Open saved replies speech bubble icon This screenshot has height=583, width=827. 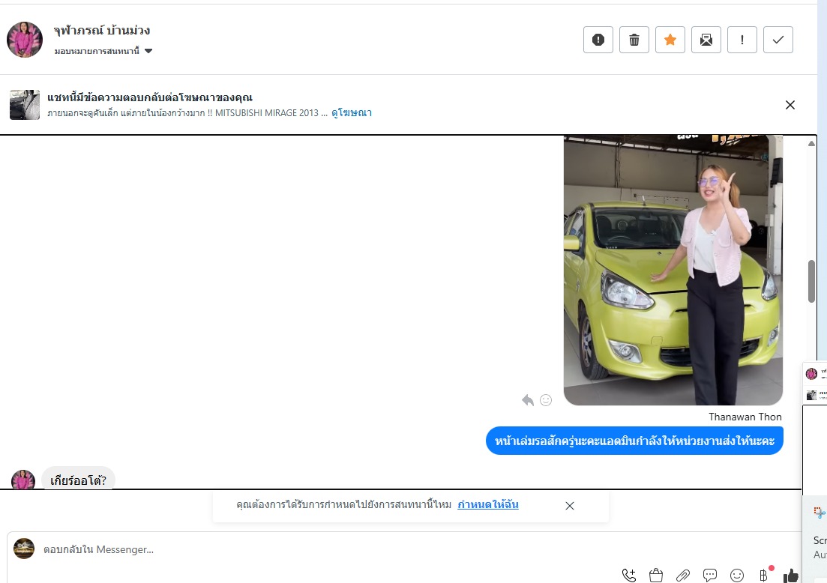coord(710,576)
